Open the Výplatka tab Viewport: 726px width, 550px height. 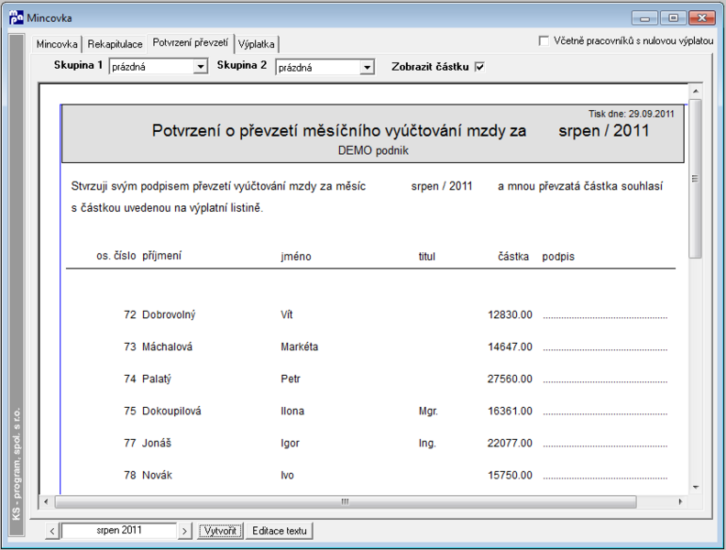256,44
